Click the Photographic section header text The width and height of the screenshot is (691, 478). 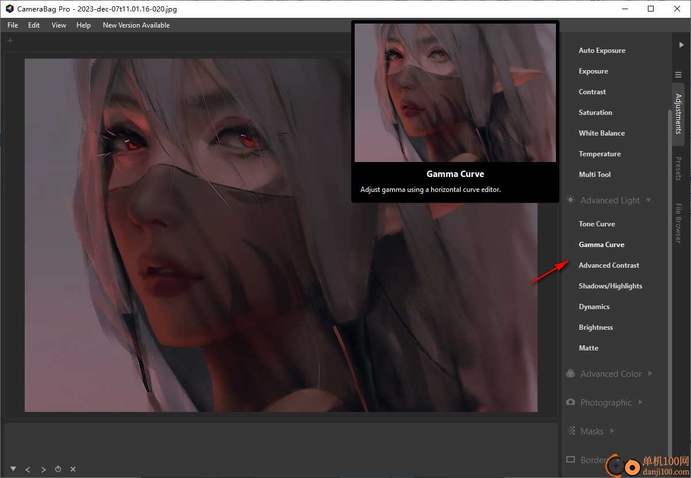pos(606,403)
